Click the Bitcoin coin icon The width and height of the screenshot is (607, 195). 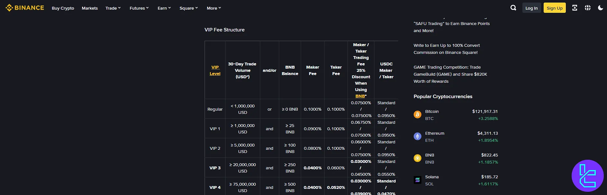(x=418, y=114)
